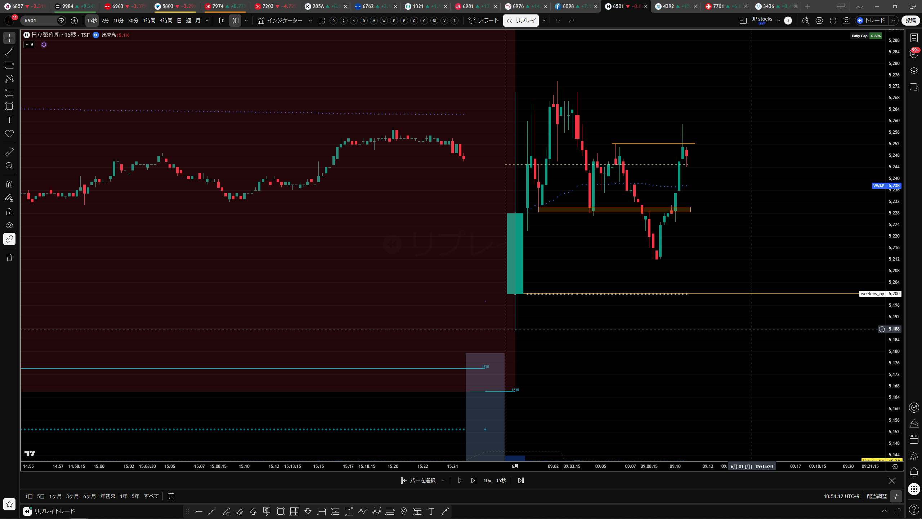Select the geometric shapes tool

coord(9,106)
